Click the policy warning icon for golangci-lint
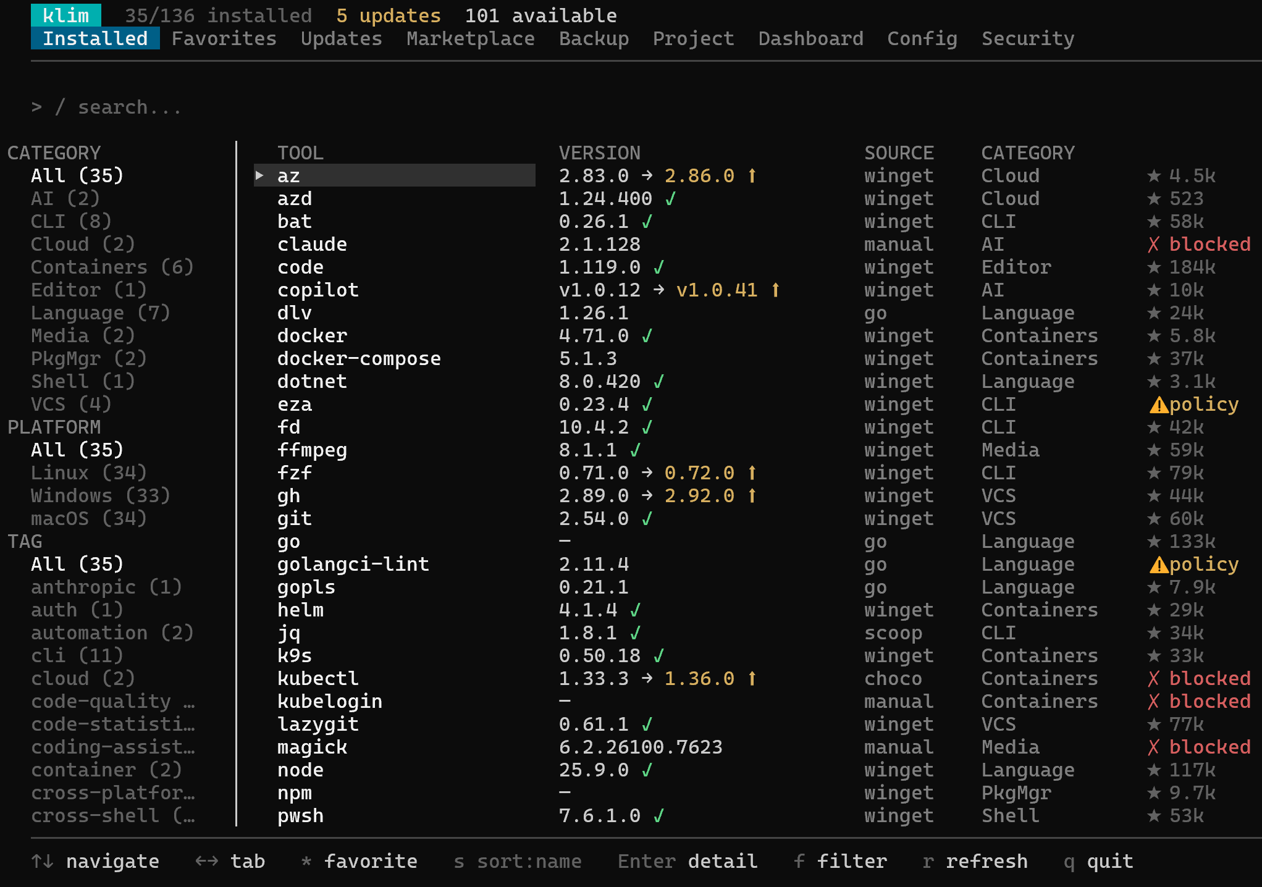This screenshot has width=1262, height=887. coord(1159,565)
